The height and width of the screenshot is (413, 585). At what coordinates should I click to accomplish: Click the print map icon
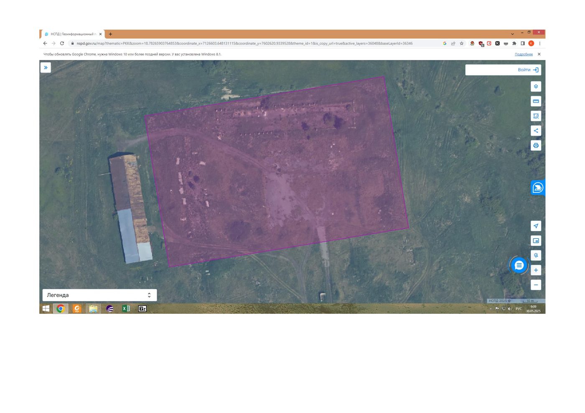pyautogui.click(x=536, y=145)
